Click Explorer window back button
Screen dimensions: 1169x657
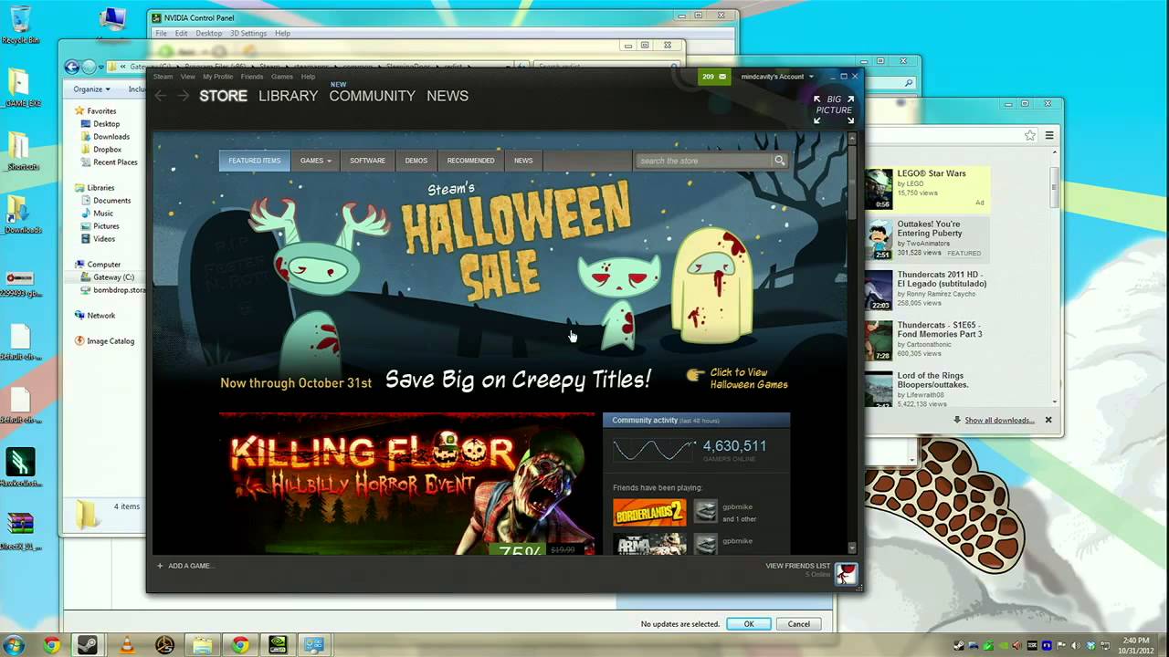72,67
